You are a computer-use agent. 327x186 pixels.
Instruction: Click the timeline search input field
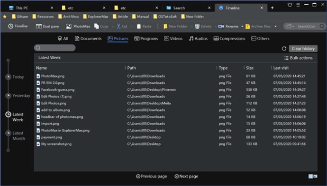pos(55,48)
